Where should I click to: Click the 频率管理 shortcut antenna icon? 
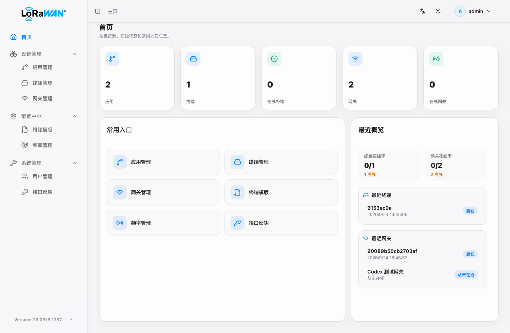(120, 223)
